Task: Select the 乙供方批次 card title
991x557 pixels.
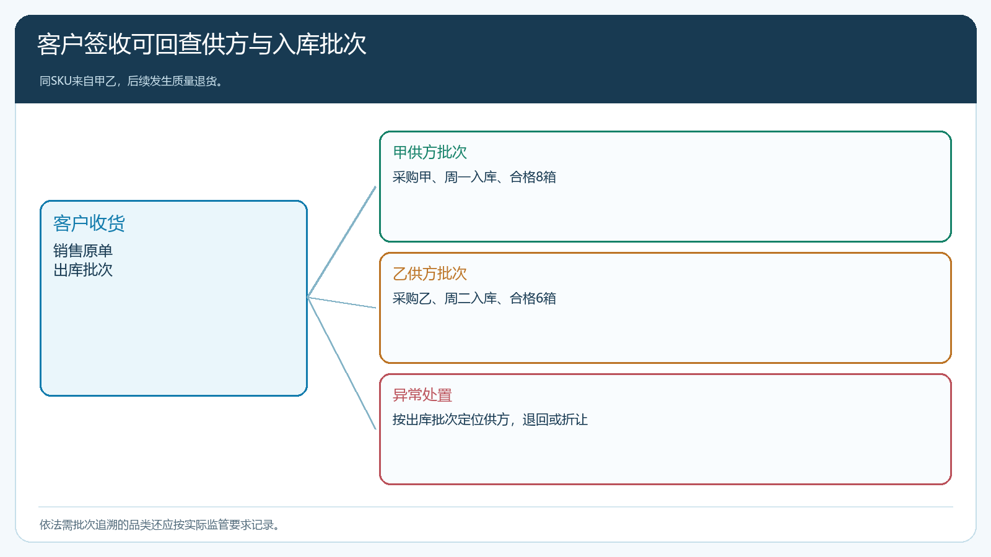Action: 430,274
